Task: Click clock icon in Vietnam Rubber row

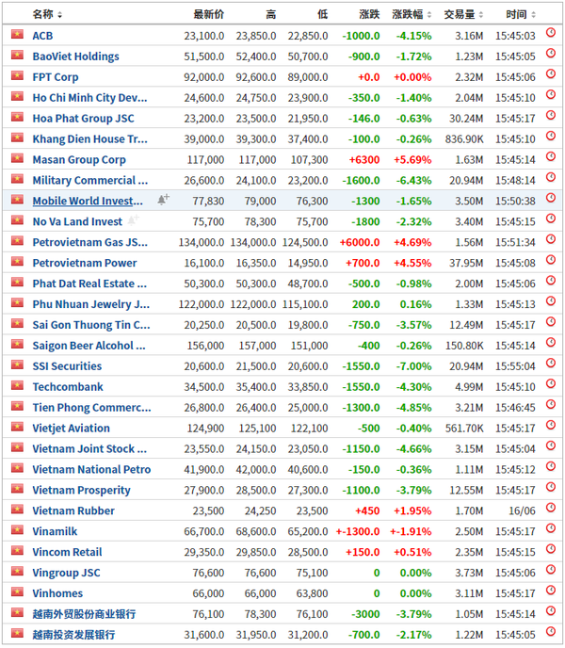Action: 551,508
